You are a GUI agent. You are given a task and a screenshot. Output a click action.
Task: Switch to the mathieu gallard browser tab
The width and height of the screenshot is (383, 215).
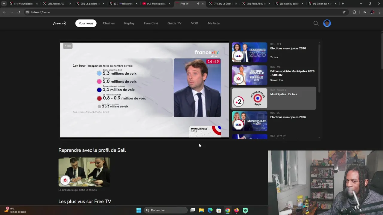[289, 4]
